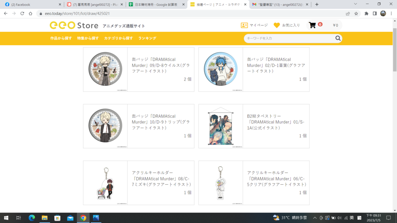This screenshot has height=223, width=397.
Task: Click the マイページ link
Action: [x=259, y=25]
